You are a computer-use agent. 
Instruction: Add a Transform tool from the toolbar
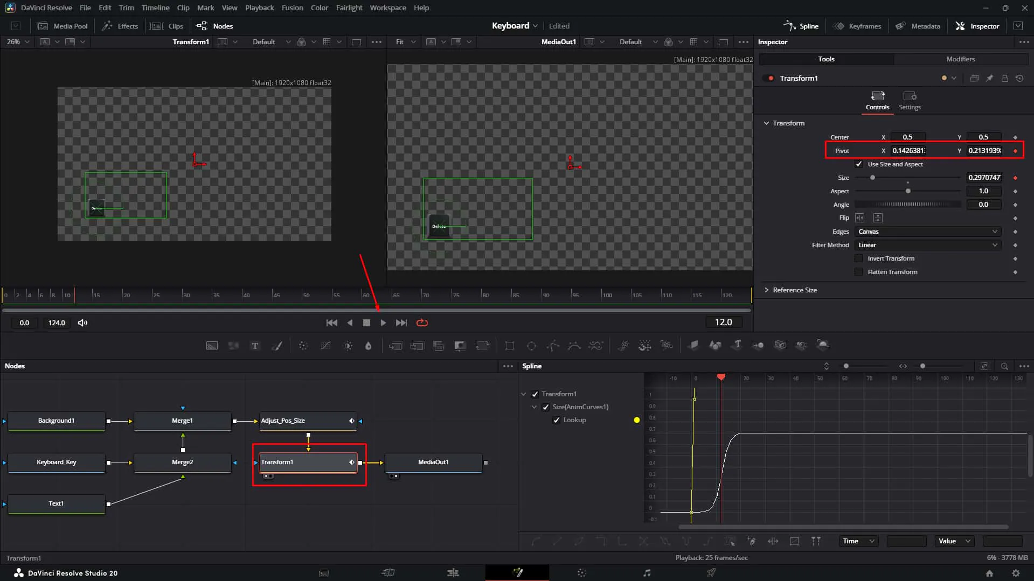click(x=482, y=346)
